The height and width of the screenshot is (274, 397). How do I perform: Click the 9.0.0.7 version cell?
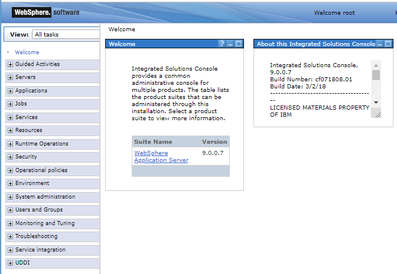coord(213,153)
